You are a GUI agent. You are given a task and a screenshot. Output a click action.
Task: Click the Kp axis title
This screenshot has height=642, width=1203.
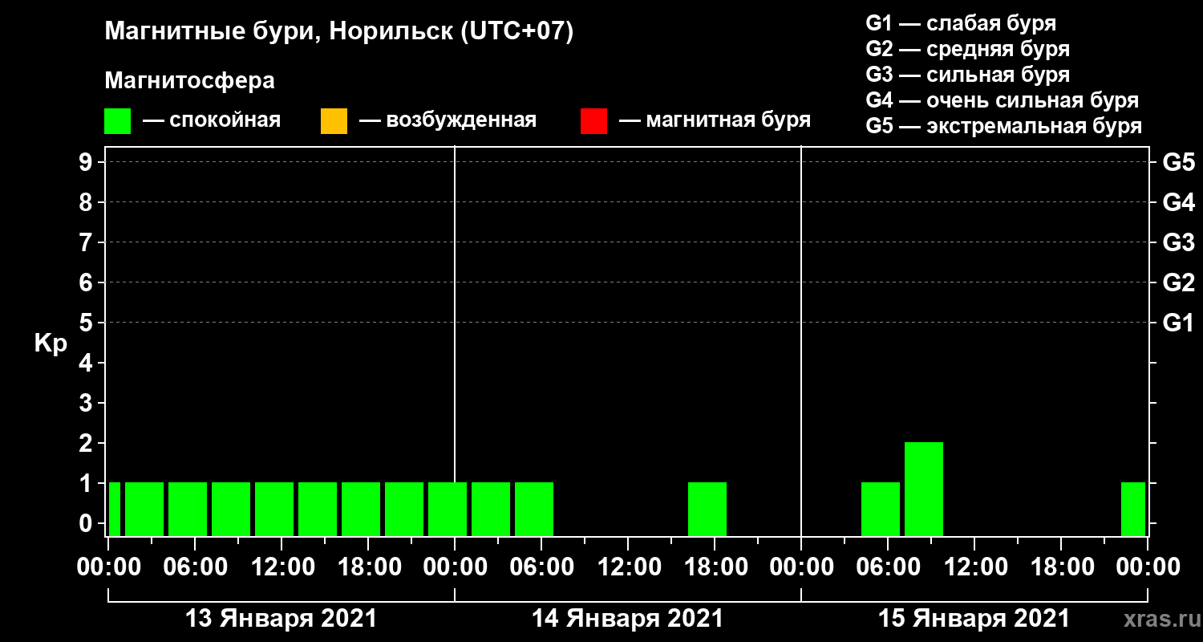tap(51, 344)
